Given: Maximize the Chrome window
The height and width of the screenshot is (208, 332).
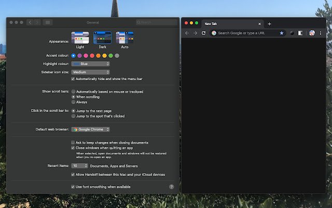Looking at the screenshot, I should pos(197,23).
